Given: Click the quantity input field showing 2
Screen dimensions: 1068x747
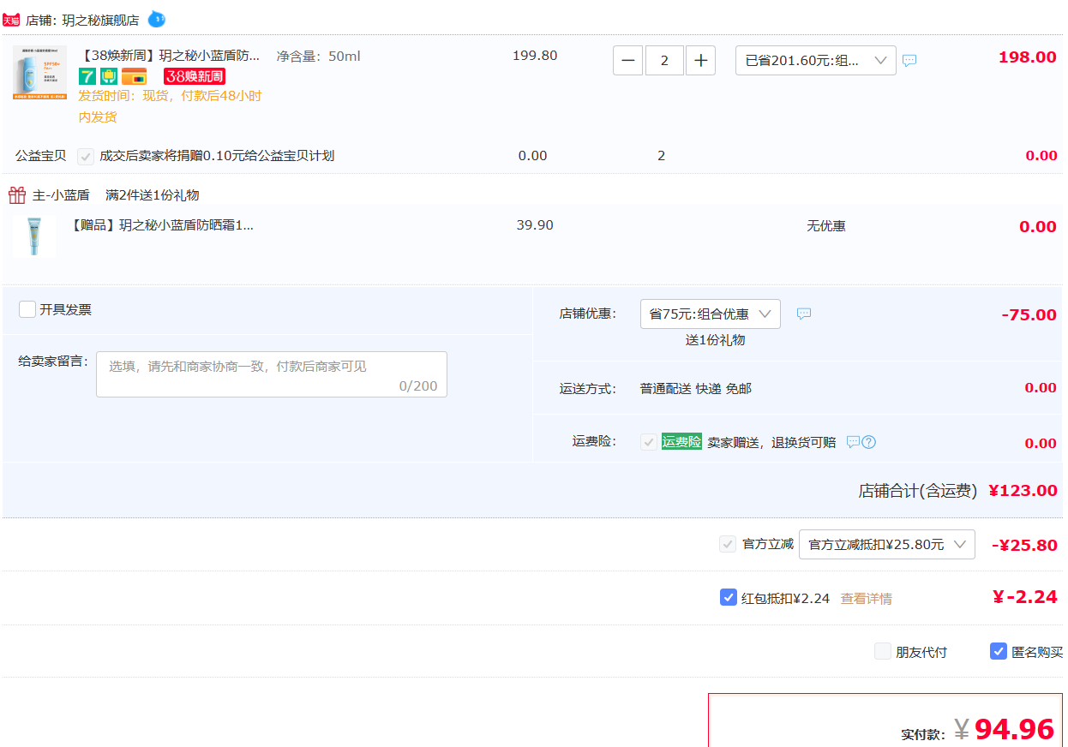Looking at the screenshot, I should pos(664,61).
